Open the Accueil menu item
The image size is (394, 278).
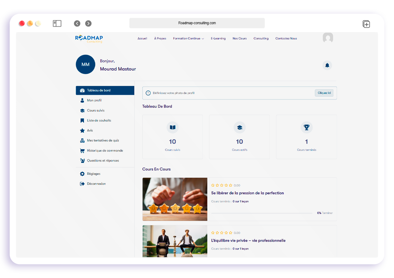[142, 38]
